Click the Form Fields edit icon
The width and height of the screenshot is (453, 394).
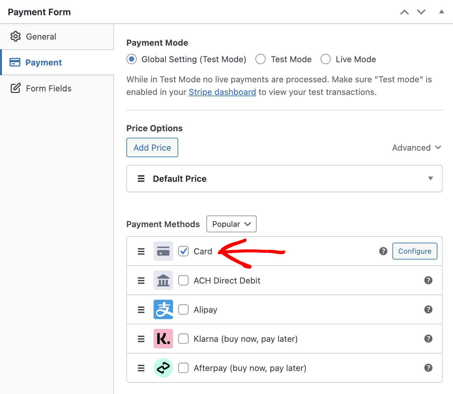pos(16,88)
